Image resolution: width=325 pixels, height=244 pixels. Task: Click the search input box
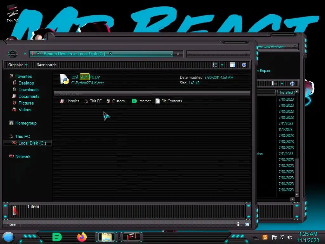pos(218,54)
